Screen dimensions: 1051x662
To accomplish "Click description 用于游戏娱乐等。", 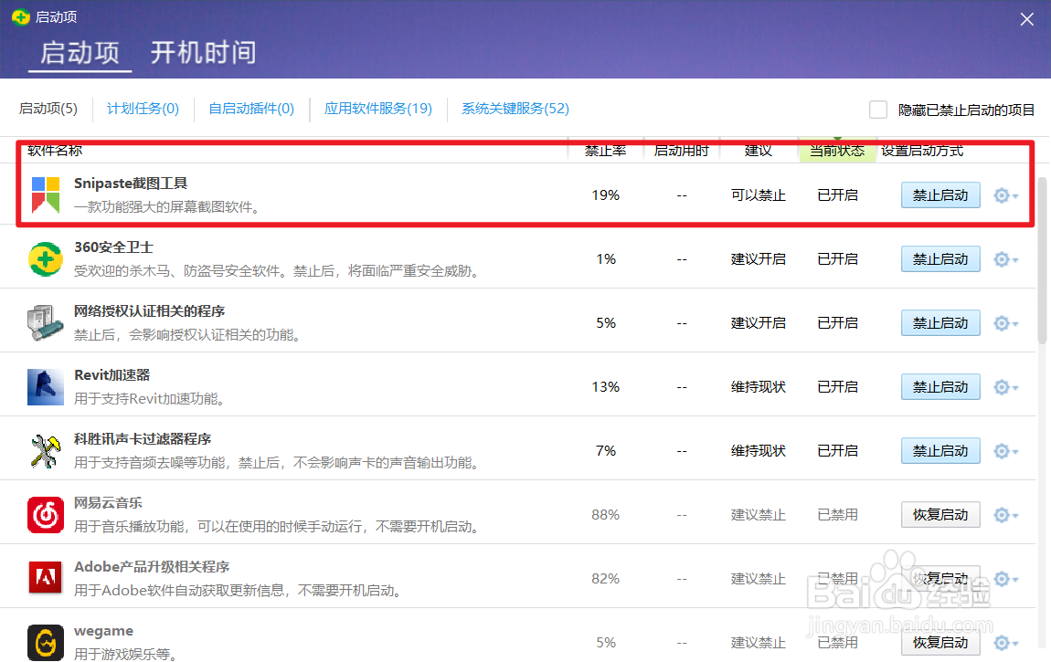I will pos(127,654).
